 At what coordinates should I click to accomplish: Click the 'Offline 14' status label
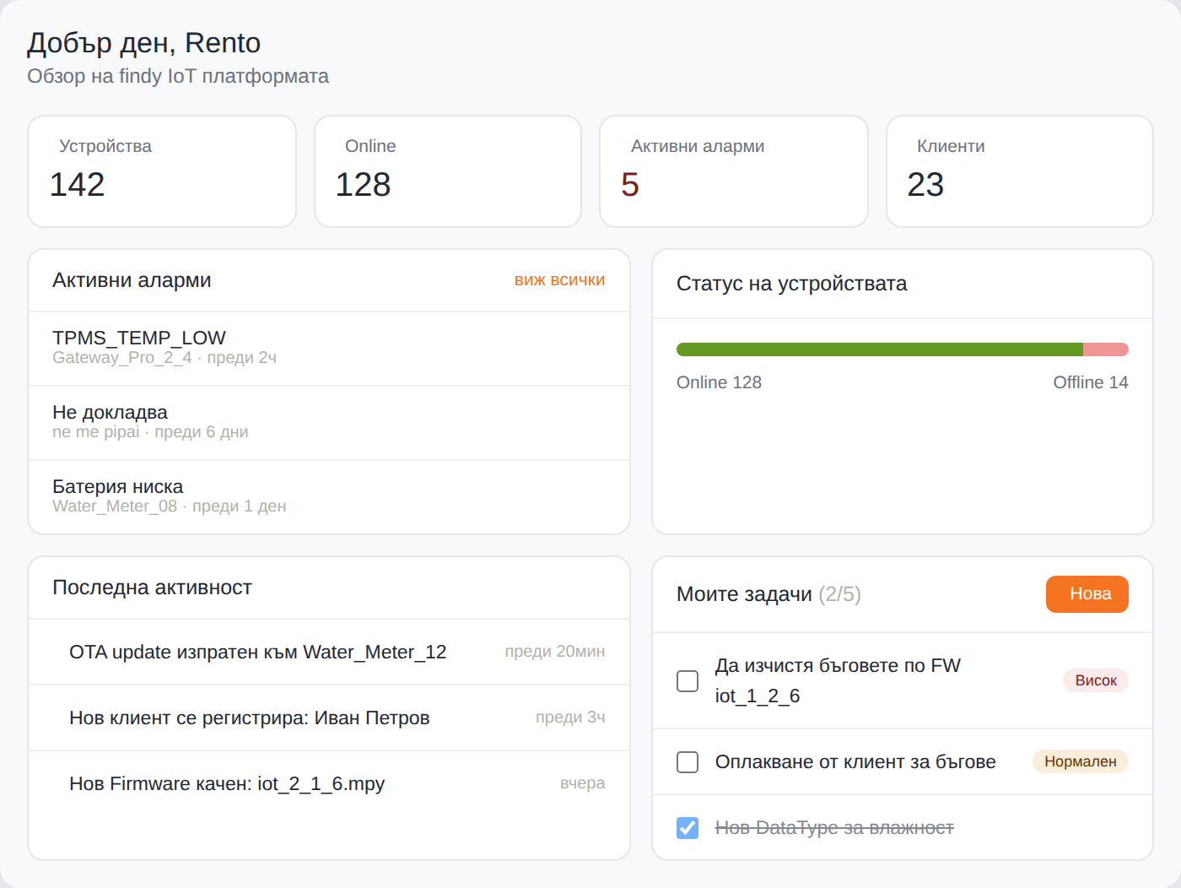click(1090, 382)
